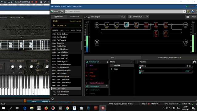
Task: Click the save icon in preset bar
Action: pos(192,11)
